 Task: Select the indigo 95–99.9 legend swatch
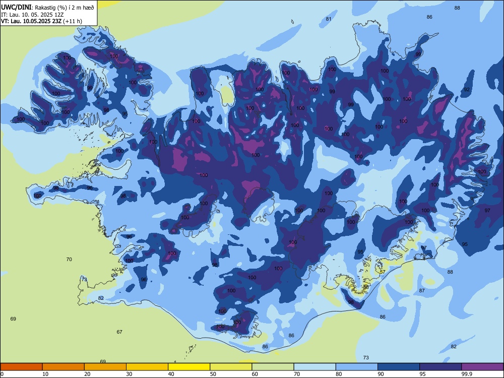[x=440, y=367]
